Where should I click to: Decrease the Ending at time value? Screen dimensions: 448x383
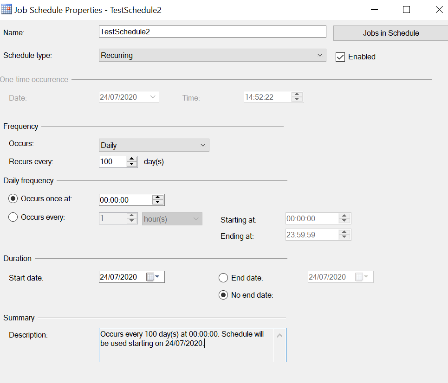(344, 237)
